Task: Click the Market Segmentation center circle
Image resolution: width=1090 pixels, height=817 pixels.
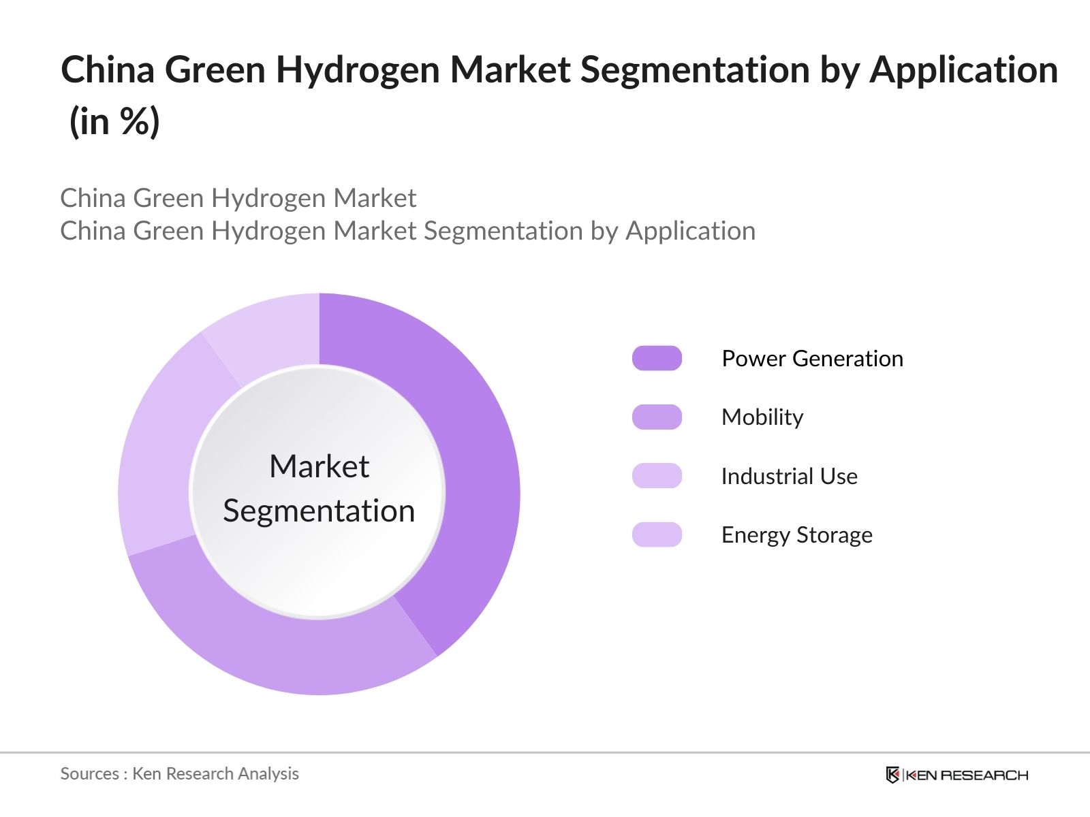Action: (319, 489)
